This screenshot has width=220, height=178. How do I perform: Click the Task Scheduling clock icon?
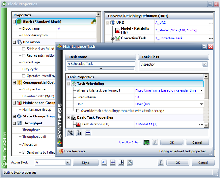(74, 84)
